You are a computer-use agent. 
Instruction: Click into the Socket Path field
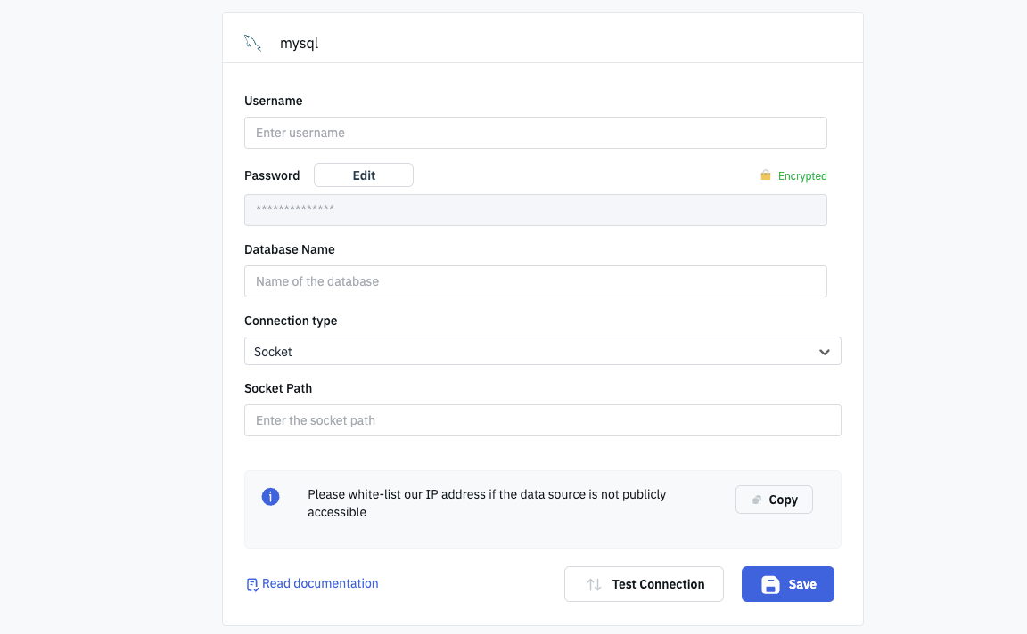click(x=542, y=420)
